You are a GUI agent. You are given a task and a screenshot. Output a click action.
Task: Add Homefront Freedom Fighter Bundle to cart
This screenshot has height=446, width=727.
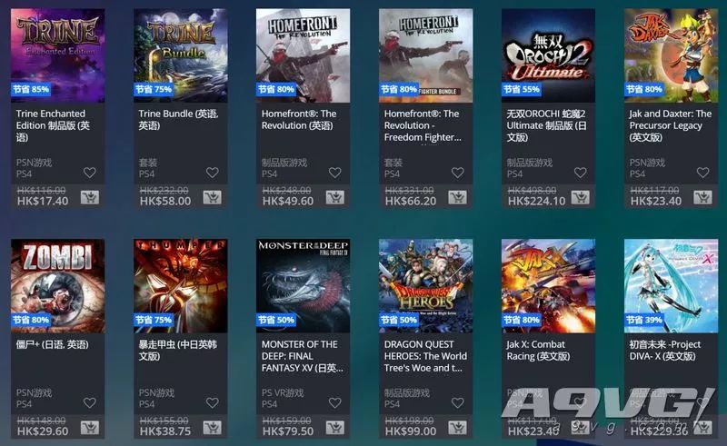pyautogui.click(x=457, y=198)
